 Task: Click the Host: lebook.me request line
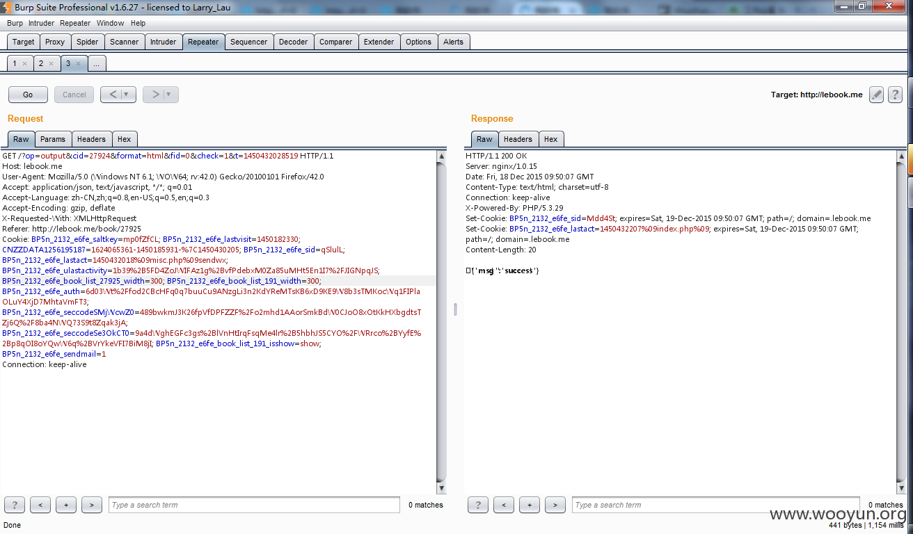point(32,166)
